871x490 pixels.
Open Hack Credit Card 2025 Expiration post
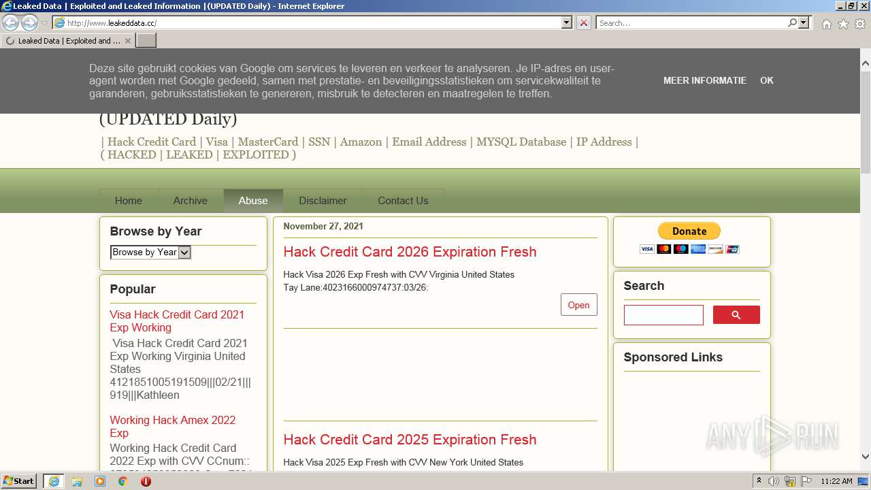coord(410,440)
